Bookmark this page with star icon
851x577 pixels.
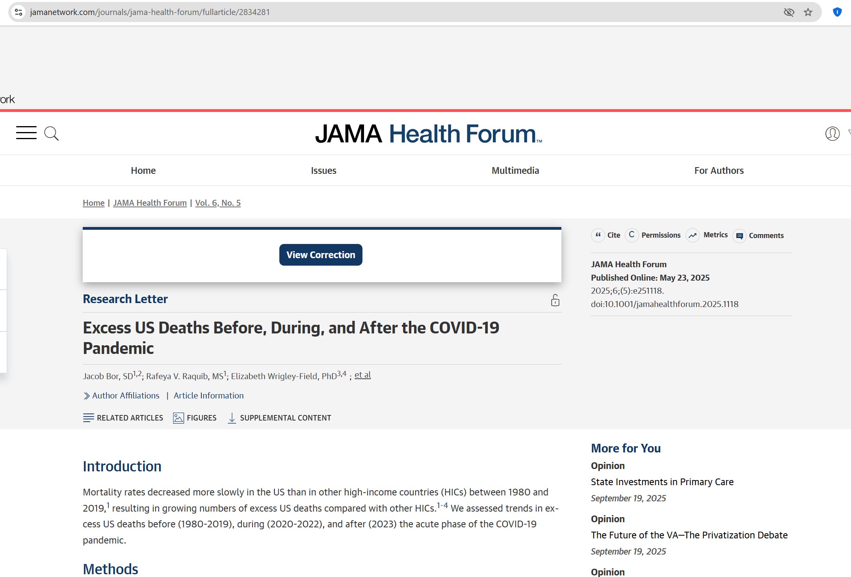coord(808,12)
